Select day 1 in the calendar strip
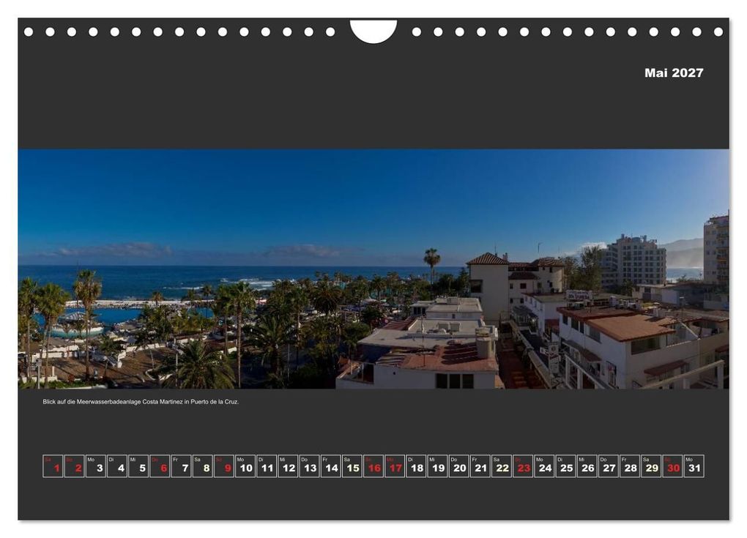The image size is (747, 538). coord(53,466)
